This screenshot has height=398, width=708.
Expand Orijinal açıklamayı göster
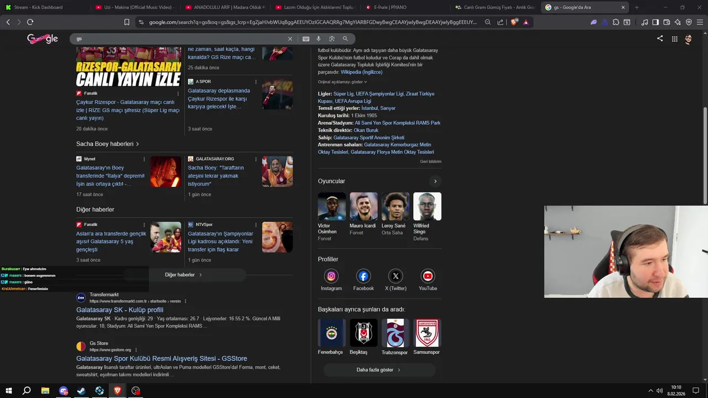tap(342, 82)
